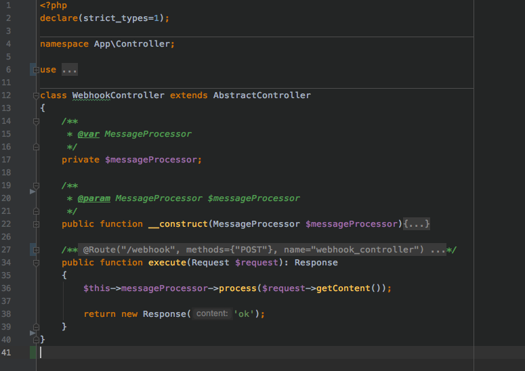525x371 pixels.
Task: Click the 'content:' parameter hint in Response
Action: point(211,314)
